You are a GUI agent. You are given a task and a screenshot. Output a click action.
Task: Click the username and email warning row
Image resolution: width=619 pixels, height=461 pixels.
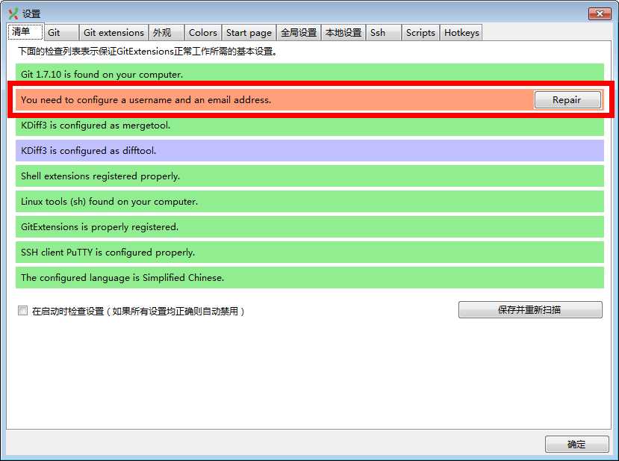click(309, 100)
